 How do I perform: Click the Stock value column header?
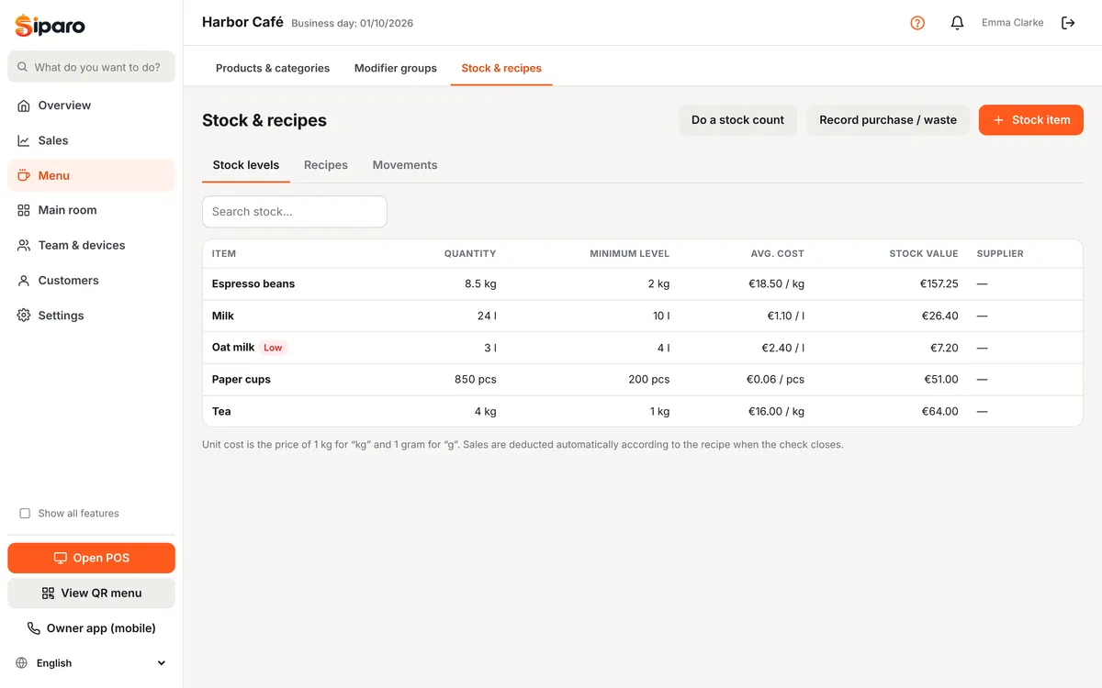[x=924, y=254]
